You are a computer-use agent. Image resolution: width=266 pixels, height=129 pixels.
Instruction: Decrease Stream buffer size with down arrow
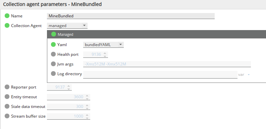coord(87,118)
